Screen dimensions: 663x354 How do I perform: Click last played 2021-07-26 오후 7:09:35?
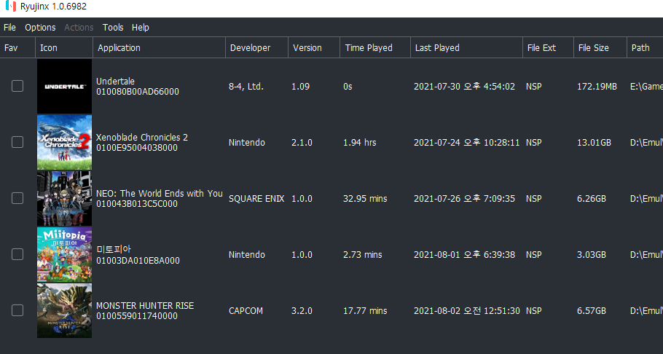[x=464, y=198]
